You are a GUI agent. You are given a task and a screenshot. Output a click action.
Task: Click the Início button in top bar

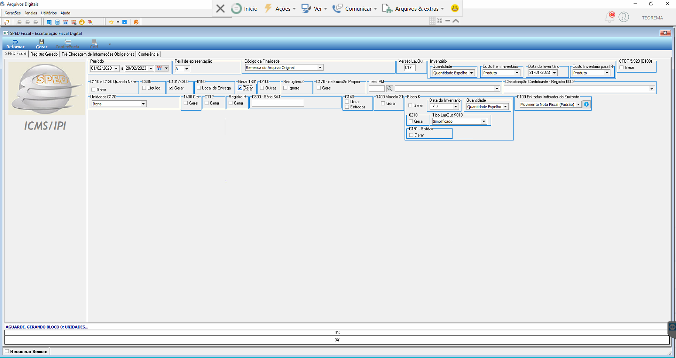[x=244, y=8]
